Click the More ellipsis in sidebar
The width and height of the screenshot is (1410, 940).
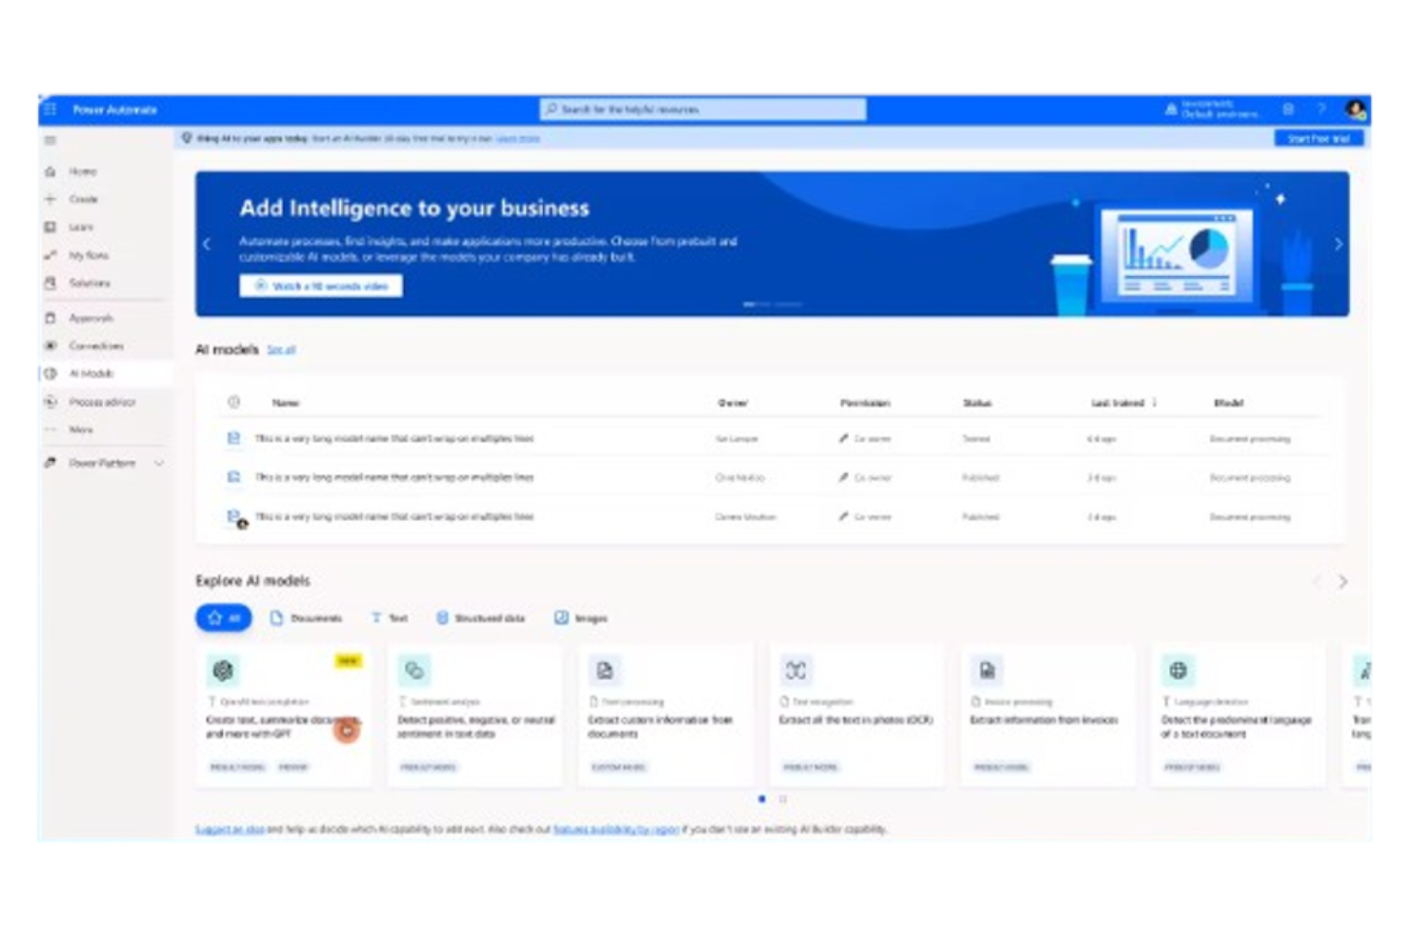(50, 430)
